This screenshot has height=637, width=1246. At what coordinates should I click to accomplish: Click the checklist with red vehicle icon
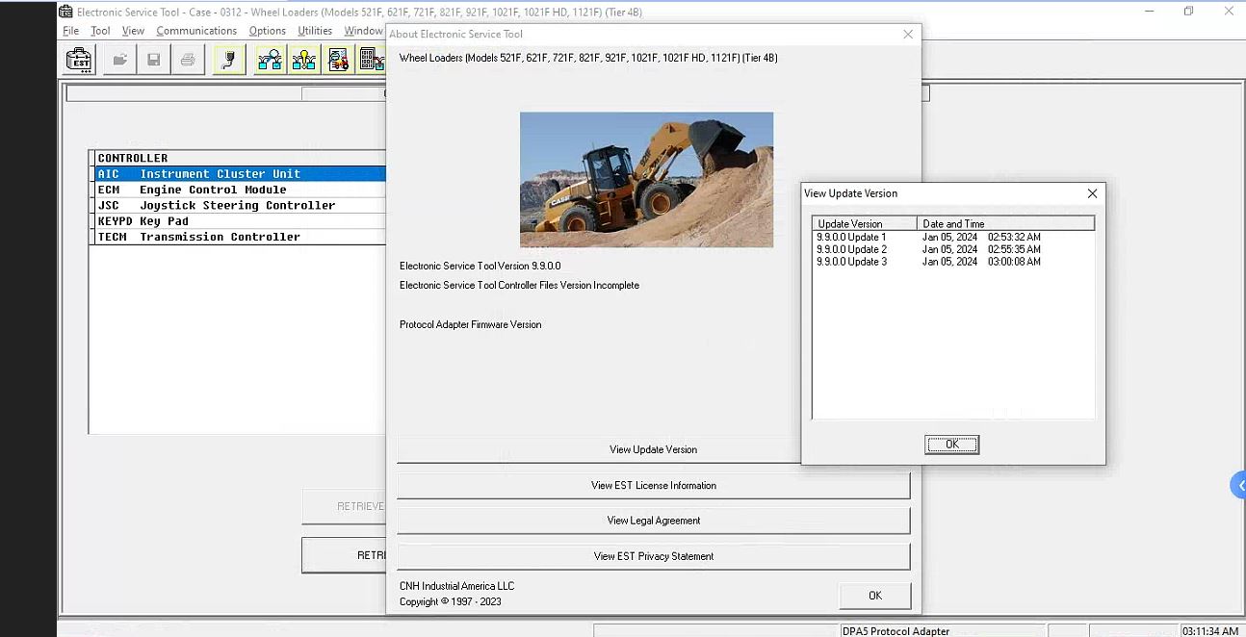tap(338, 61)
